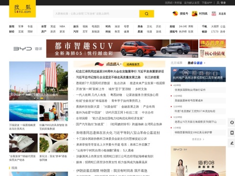
Task: Open the 新闻 navigation category
Action: click(12, 26)
